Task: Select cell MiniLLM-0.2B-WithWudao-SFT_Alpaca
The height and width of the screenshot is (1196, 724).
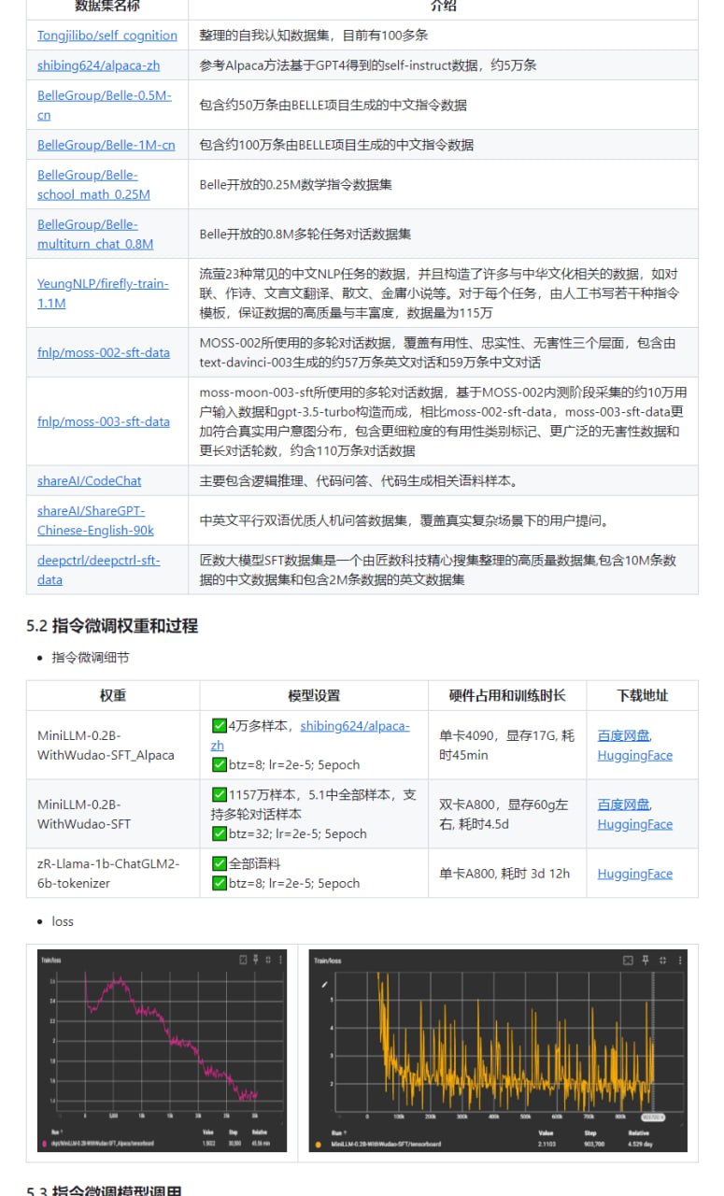Action: point(113,745)
